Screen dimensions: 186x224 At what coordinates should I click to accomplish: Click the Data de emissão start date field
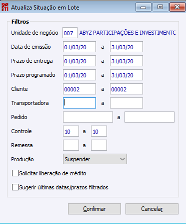pyautogui.click(x=79, y=47)
